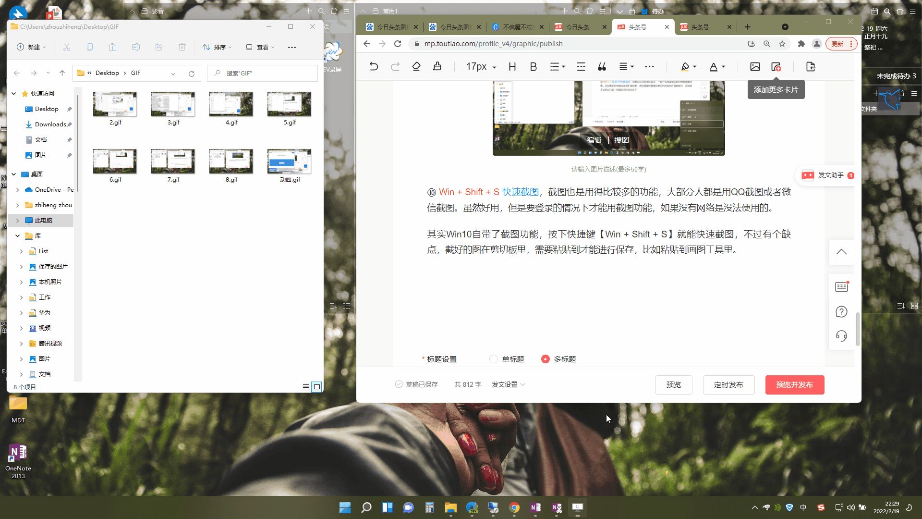Select the 单标题 radio option
922x519 pixels.
click(x=494, y=359)
